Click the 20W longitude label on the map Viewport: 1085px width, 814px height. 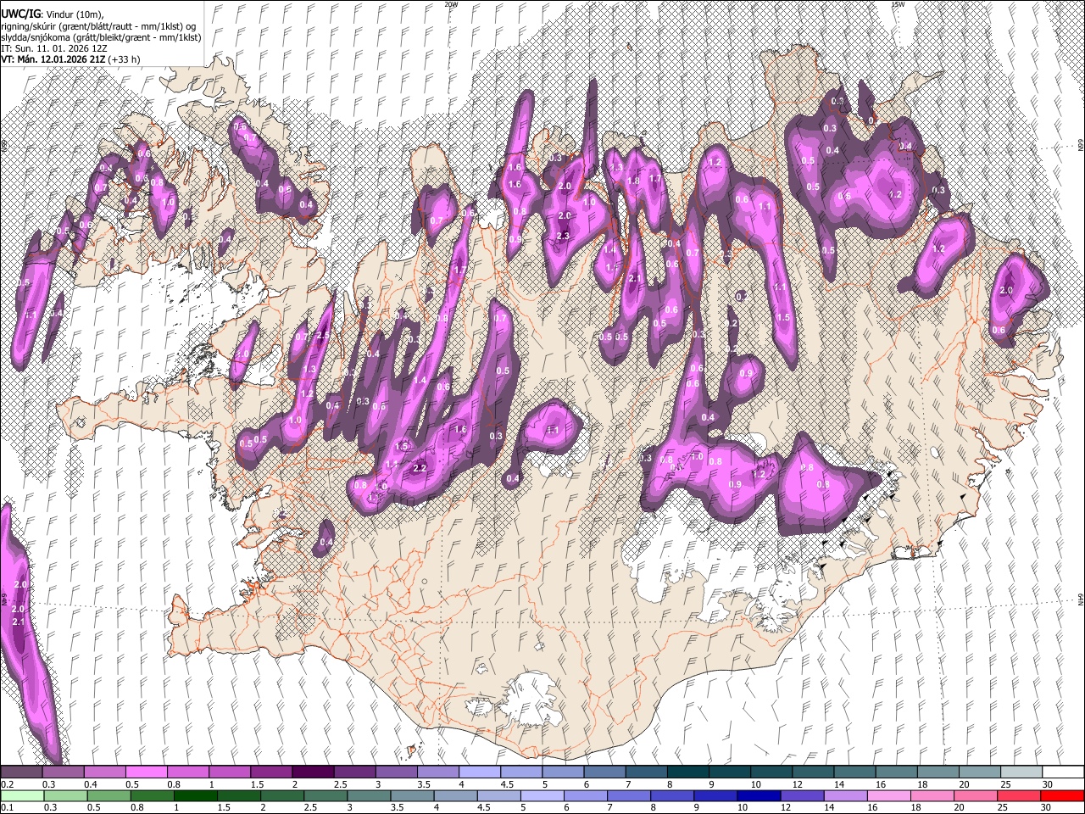[451, 4]
